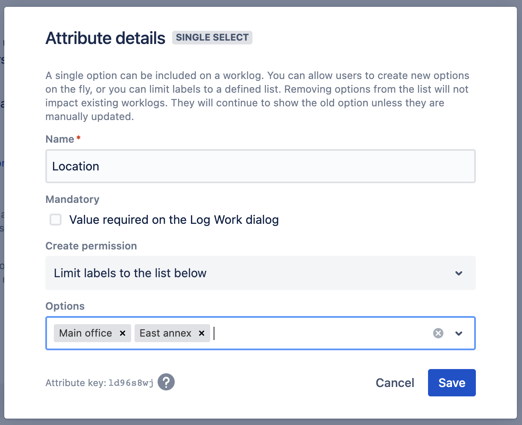The height and width of the screenshot is (425, 522).
Task: Click the Attribute details heading
Action: point(105,38)
